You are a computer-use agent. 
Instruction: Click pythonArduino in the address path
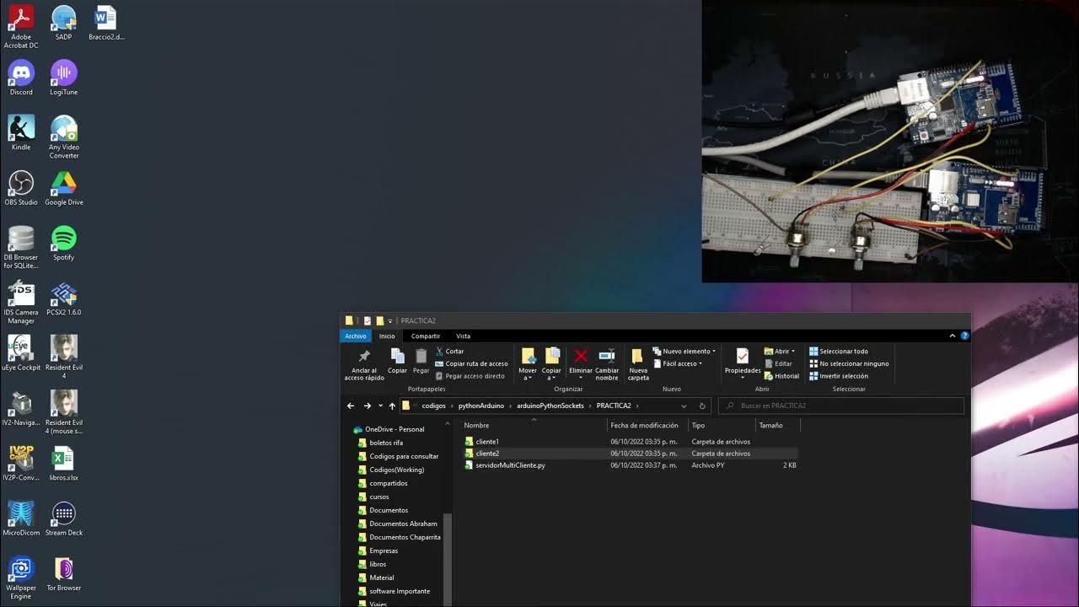pos(480,406)
